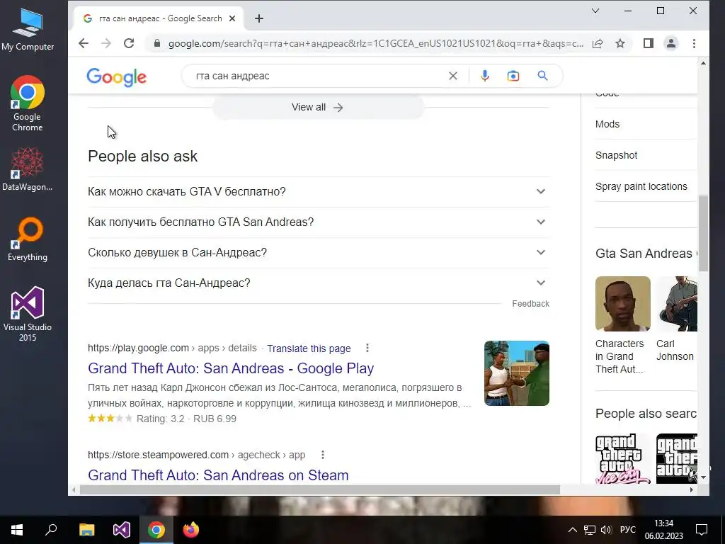Open Characters in Grand Theft Auto thumbnail
Image resolution: width=725 pixels, height=544 pixels.
pyautogui.click(x=623, y=304)
